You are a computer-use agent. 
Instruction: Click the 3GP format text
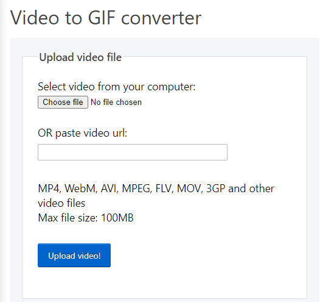tap(216, 189)
